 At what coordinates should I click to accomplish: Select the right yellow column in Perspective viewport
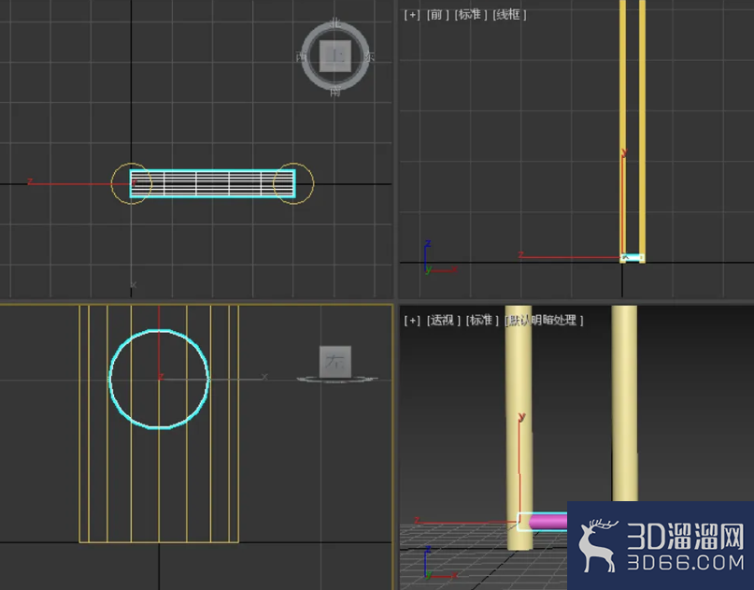click(x=625, y=403)
